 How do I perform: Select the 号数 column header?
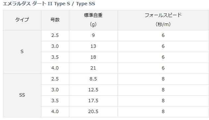[x=55, y=20]
